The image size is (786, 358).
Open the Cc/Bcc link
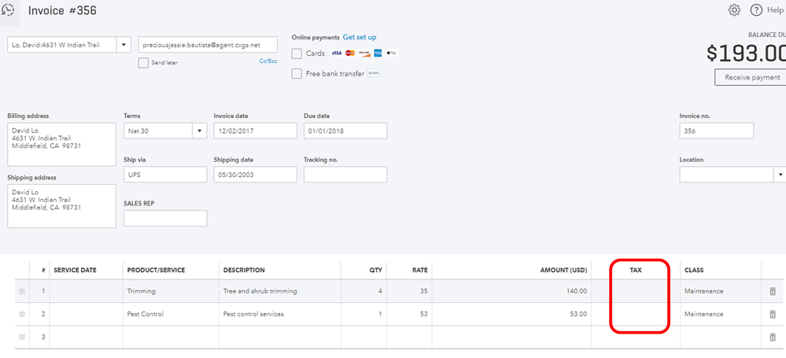268,61
